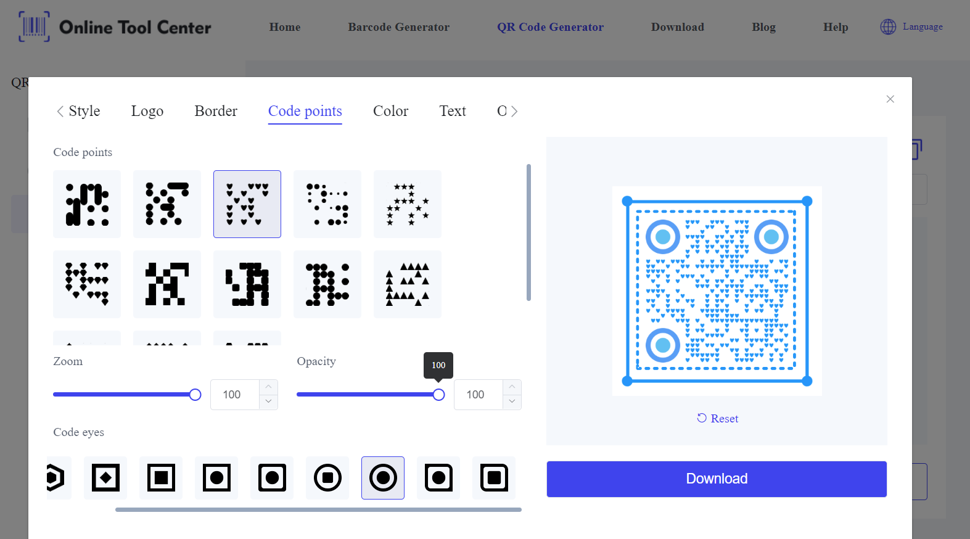970x539 pixels.
Task: Go to Home in the navigation bar
Action: (x=285, y=27)
